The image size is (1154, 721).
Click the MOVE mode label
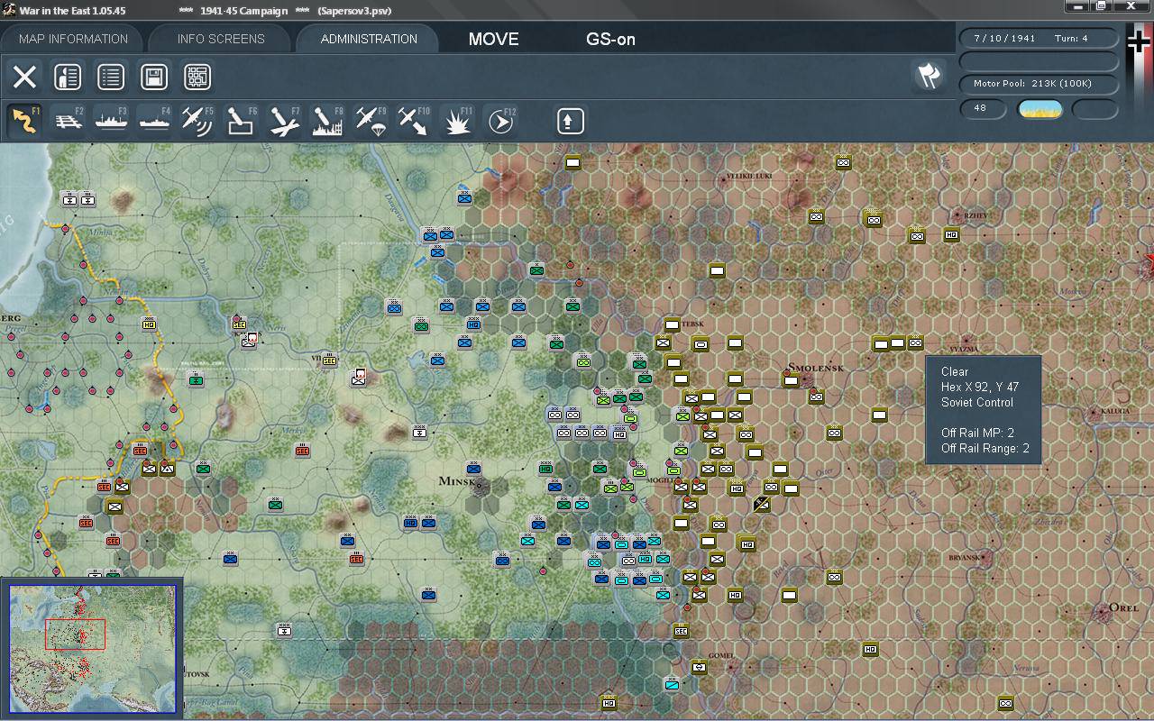pyautogui.click(x=494, y=39)
